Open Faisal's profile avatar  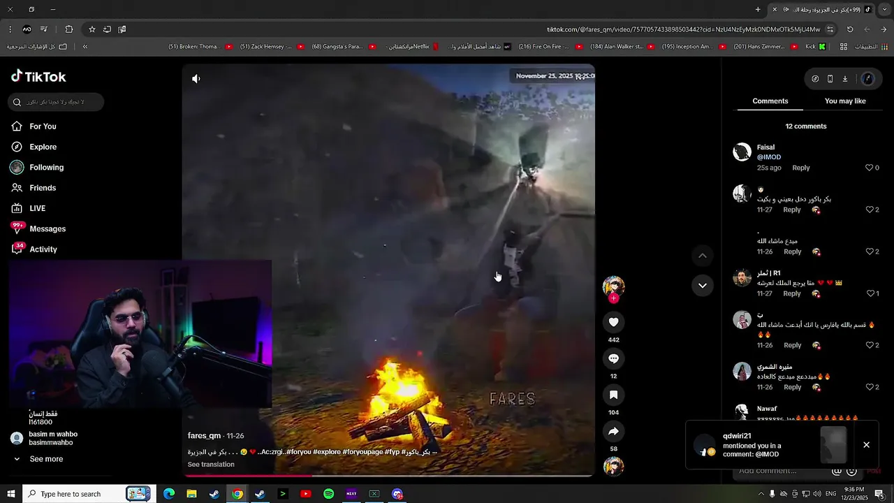742,152
